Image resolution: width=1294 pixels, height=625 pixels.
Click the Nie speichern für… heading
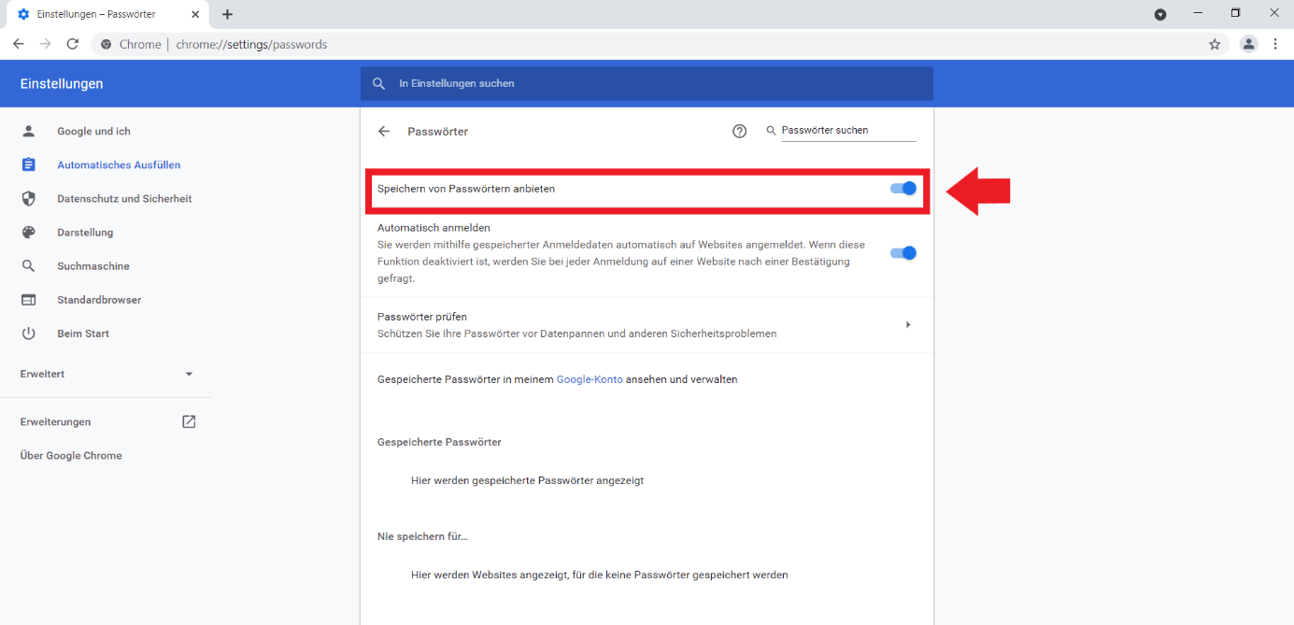coord(422,536)
